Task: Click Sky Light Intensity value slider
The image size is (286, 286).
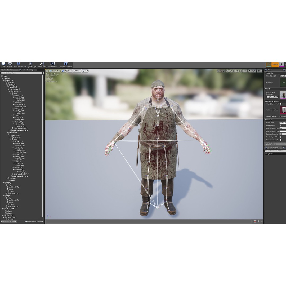Action: tap(283, 134)
